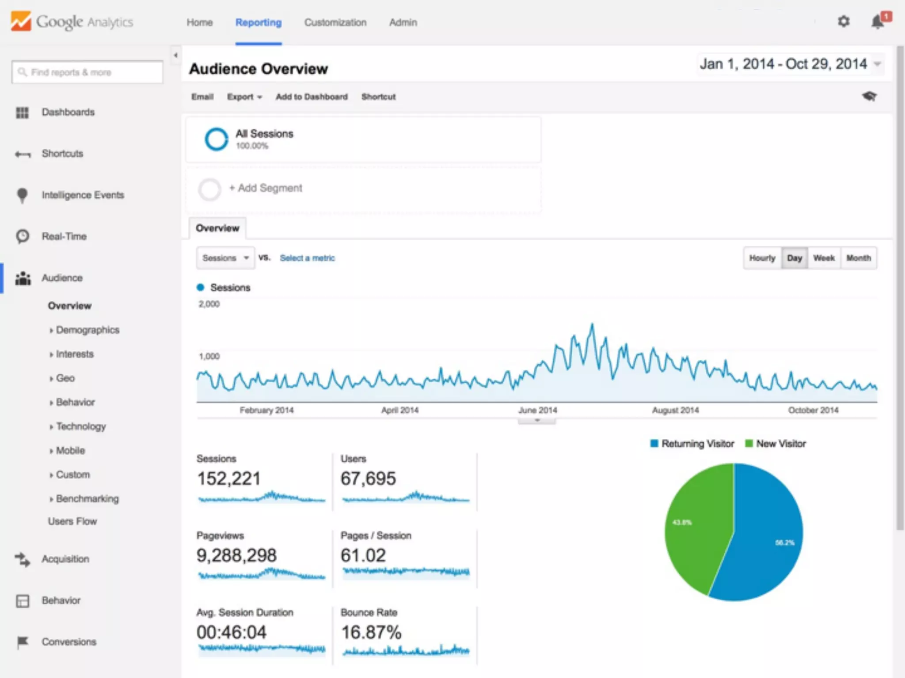
Task: Open the Export dropdown menu
Action: pyautogui.click(x=244, y=97)
